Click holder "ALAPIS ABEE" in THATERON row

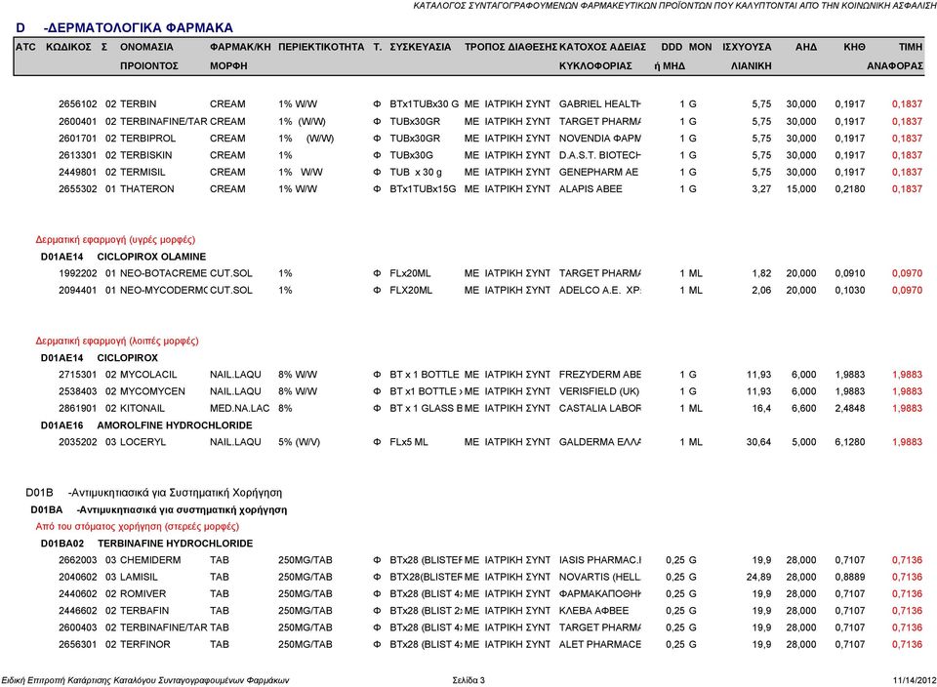tap(591, 188)
